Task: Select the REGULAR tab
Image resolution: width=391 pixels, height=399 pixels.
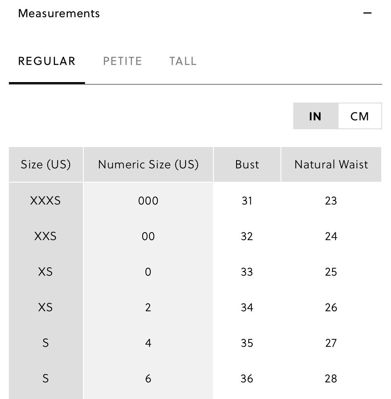Action: coord(47,61)
